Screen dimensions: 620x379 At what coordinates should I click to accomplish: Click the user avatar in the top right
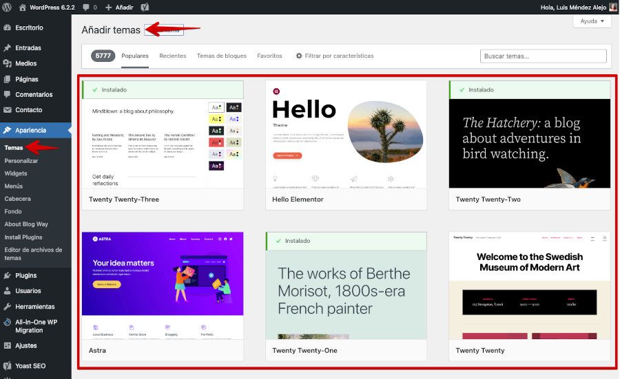613,7
